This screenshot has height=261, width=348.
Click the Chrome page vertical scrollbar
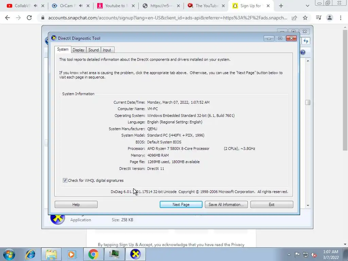345,90
